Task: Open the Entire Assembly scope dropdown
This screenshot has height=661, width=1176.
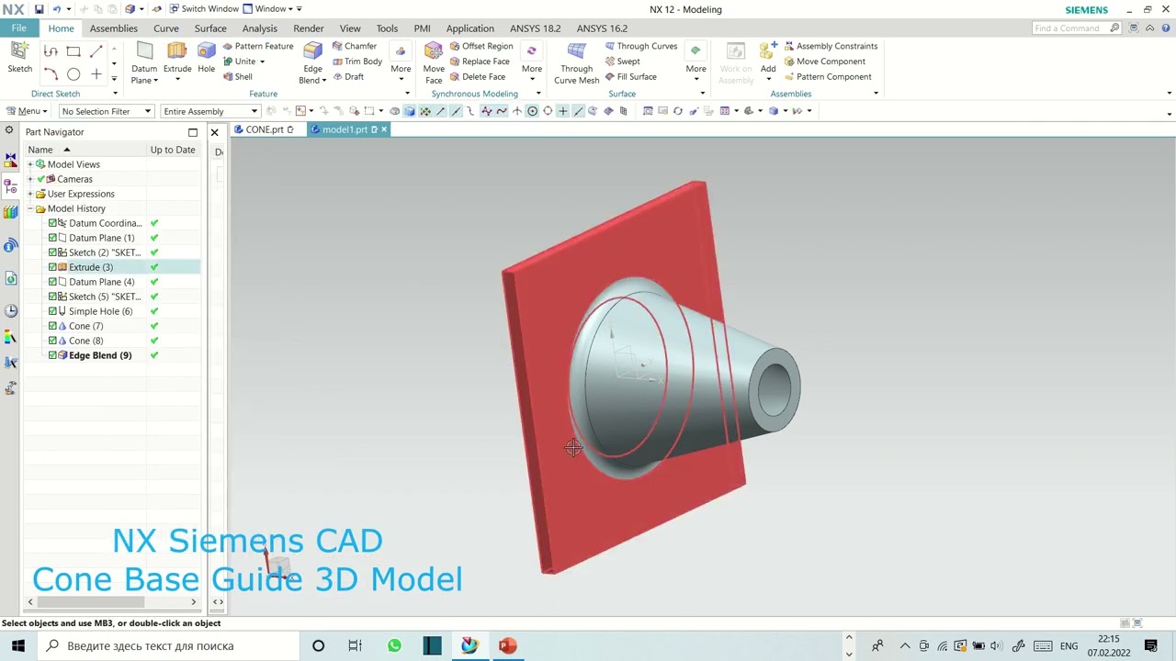Action: (209, 111)
